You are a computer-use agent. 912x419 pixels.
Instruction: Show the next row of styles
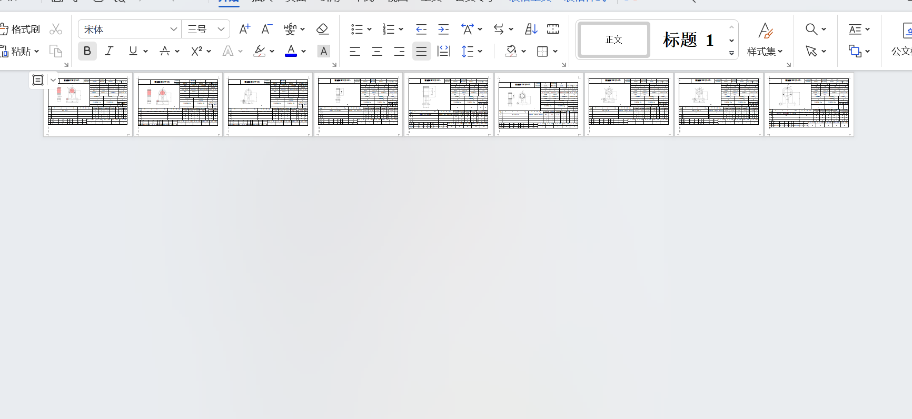point(732,41)
